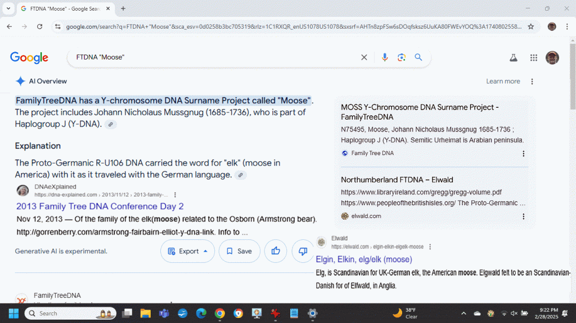Open the FamilyTreeDNA result at the bottom
The width and height of the screenshot is (576, 323).
pyautogui.click(x=57, y=295)
